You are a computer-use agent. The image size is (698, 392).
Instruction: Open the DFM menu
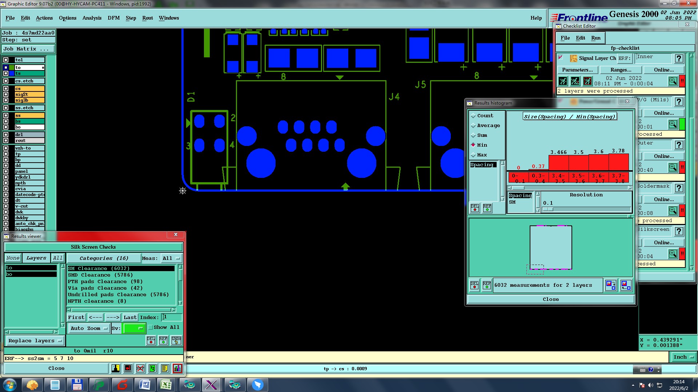point(113,18)
